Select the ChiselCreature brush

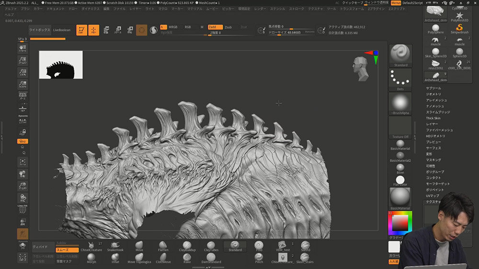pyautogui.click(x=91, y=247)
